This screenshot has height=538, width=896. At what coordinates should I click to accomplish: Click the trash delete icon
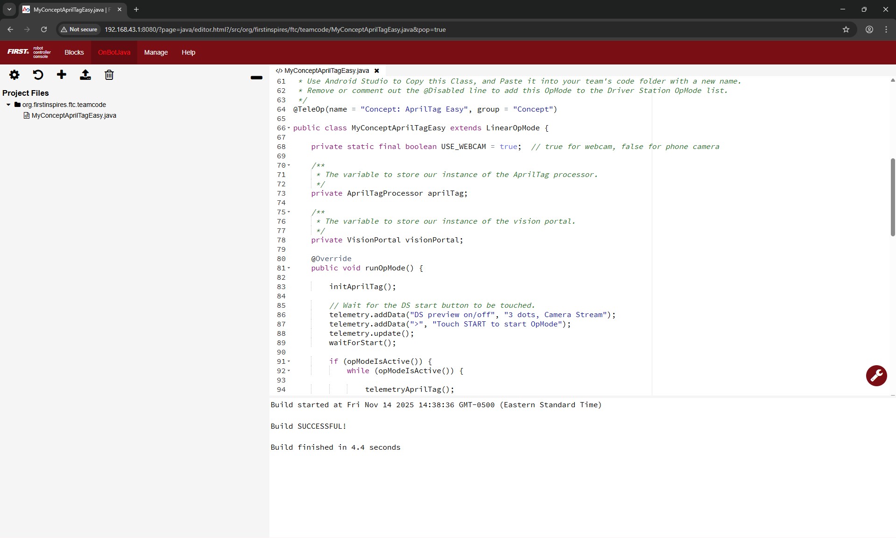(109, 75)
